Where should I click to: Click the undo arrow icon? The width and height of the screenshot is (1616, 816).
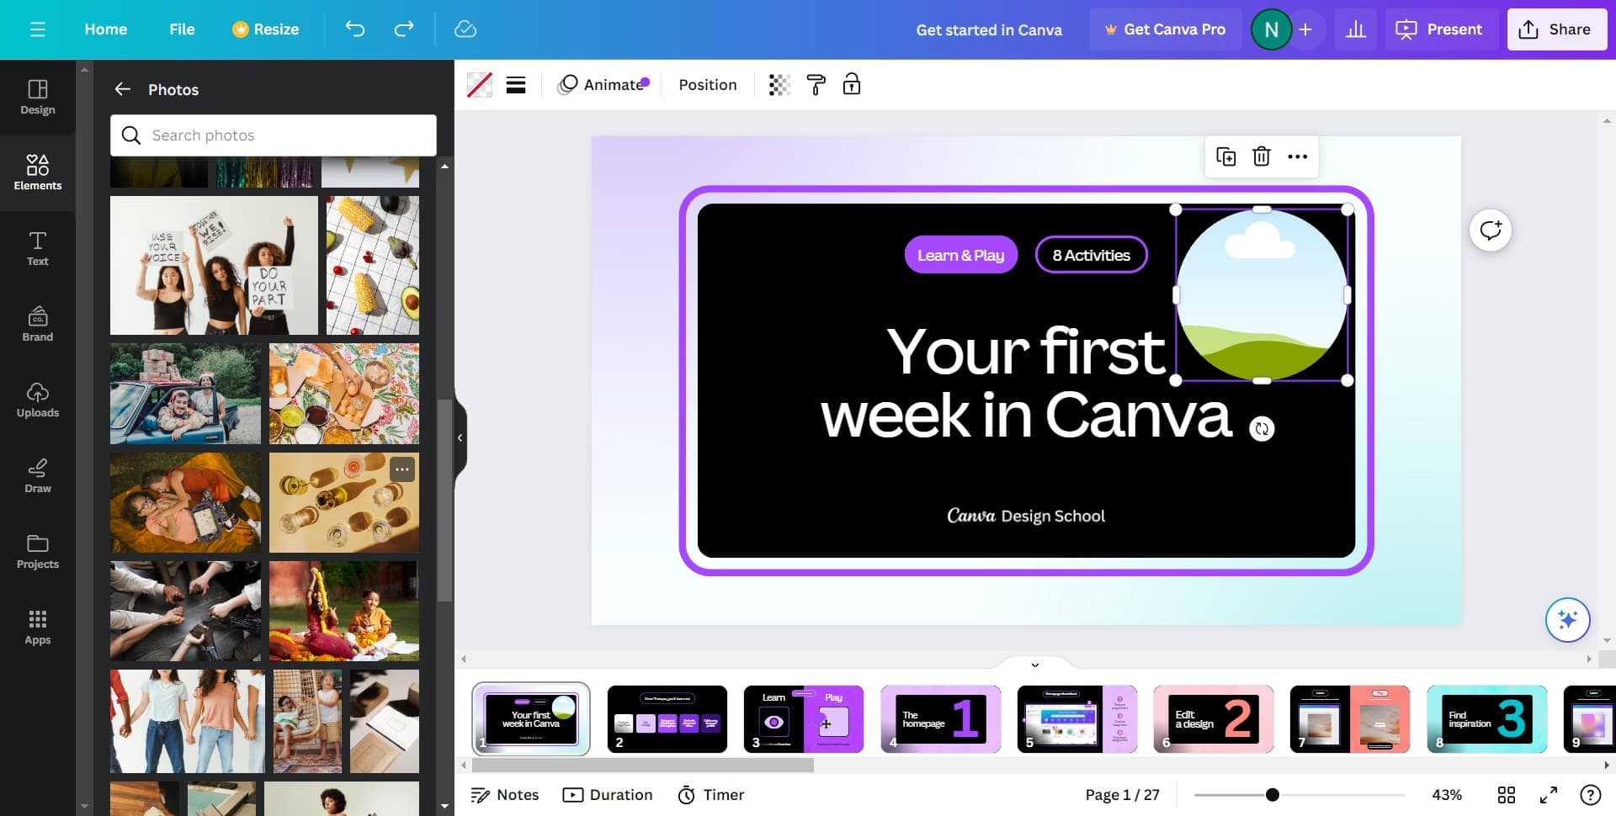click(x=355, y=29)
